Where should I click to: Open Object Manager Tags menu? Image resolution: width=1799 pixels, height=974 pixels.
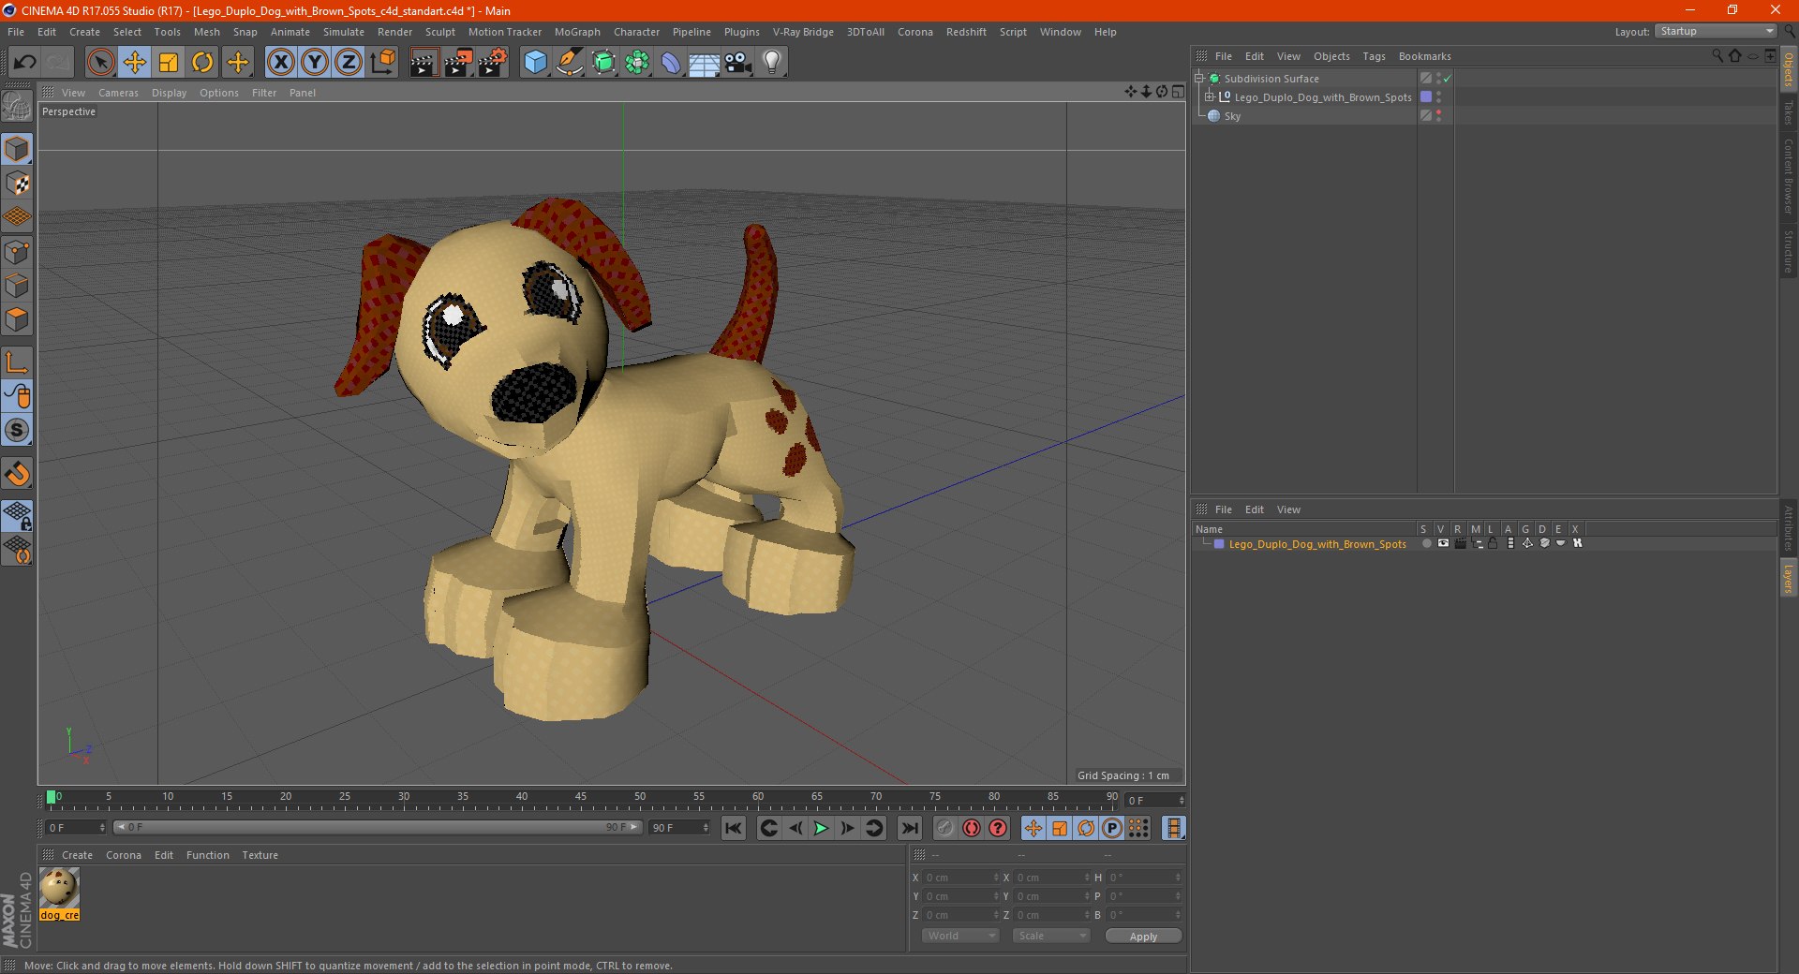click(x=1374, y=56)
